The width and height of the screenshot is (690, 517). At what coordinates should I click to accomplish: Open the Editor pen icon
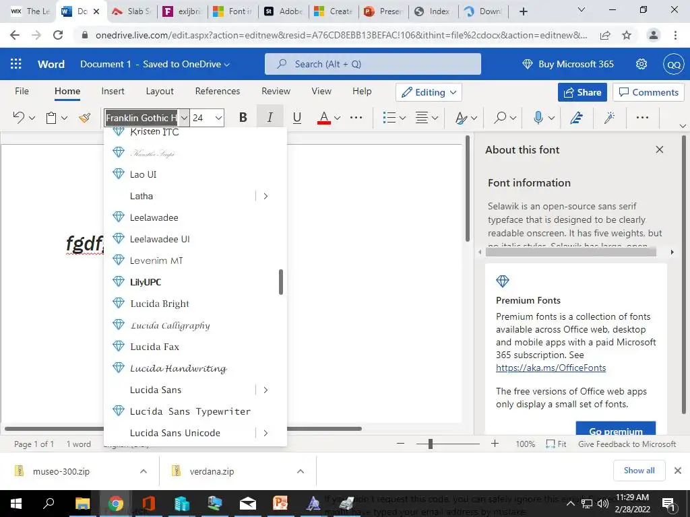(576, 117)
